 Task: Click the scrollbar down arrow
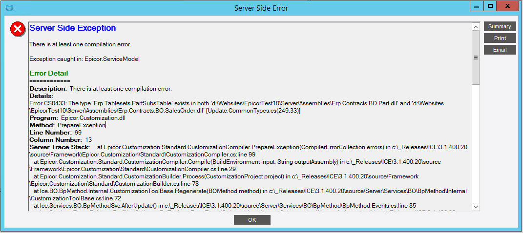coord(476,207)
